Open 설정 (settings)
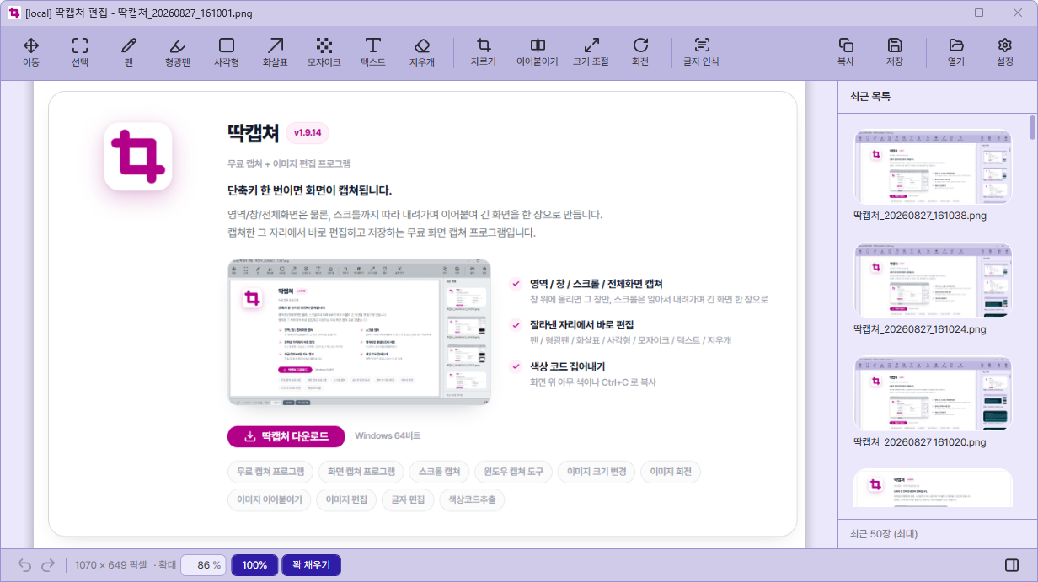Viewport: 1038px width, 582px height. [1005, 51]
